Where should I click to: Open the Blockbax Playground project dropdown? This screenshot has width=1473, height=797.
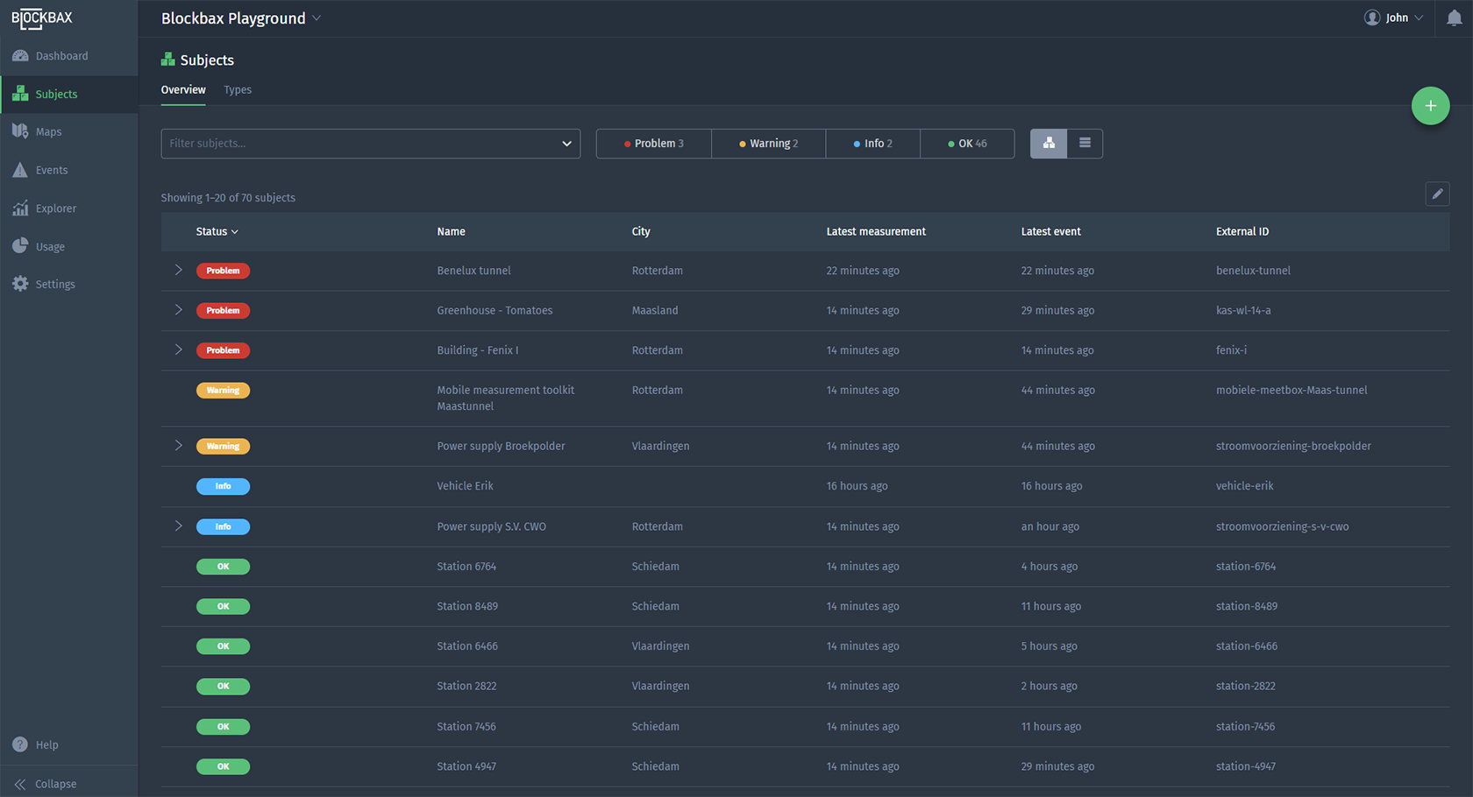pos(241,18)
